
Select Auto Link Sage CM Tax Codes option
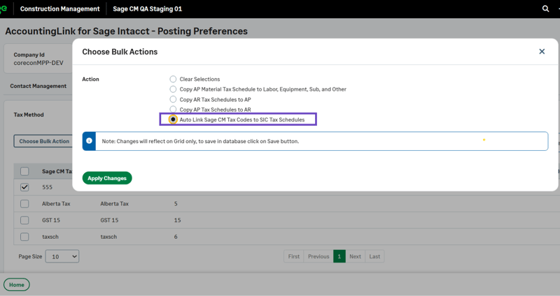(x=173, y=120)
